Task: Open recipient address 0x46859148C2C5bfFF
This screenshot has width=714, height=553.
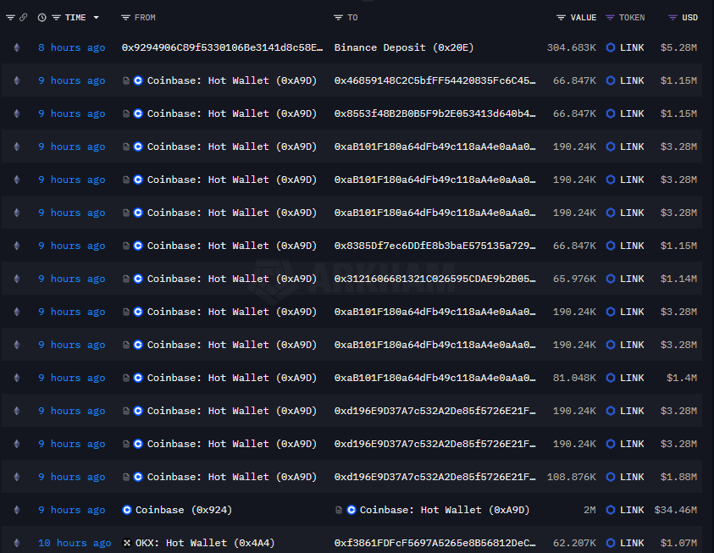Action: (434, 80)
